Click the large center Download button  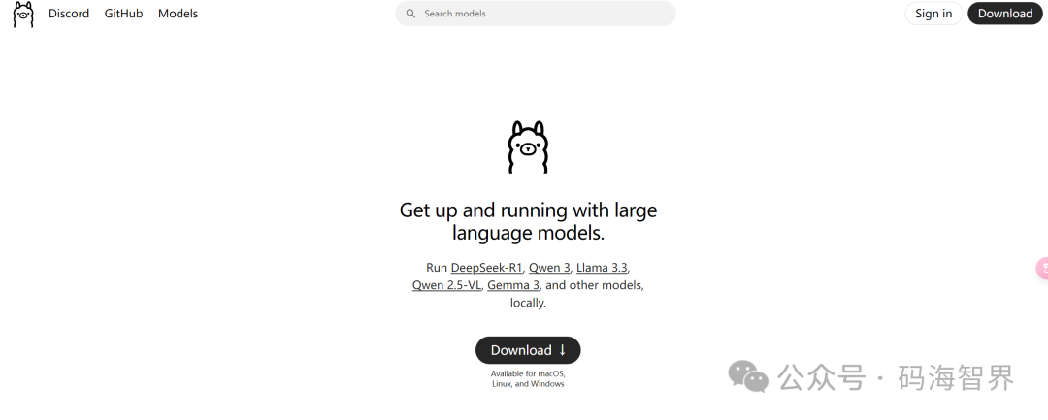point(528,350)
